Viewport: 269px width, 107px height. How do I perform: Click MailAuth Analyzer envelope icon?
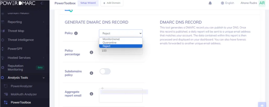[x=6, y=94]
